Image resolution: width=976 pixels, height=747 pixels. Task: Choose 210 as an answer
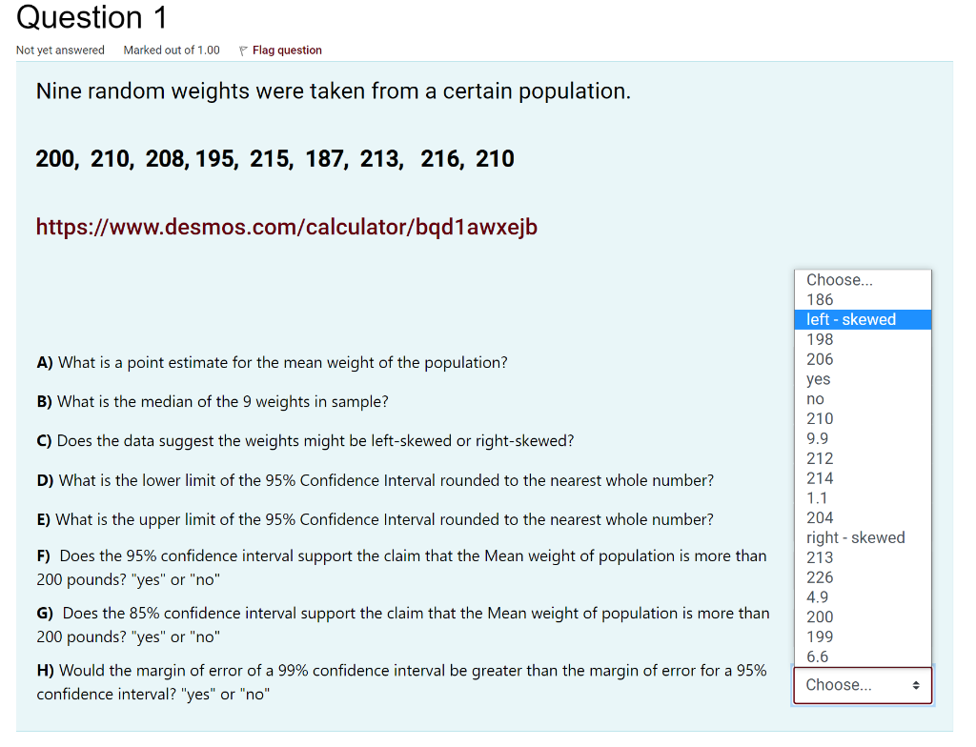pyautogui.click(x=818, y=418)
